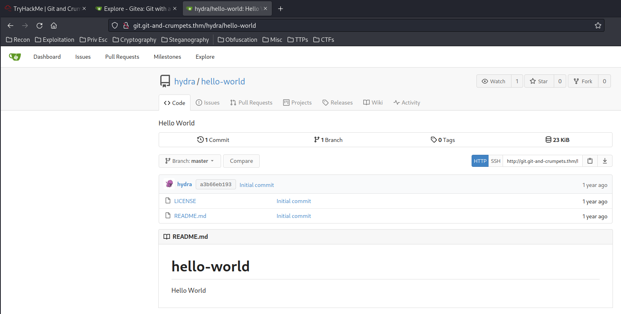Click the insecure connection padlock icon

click(125, 26)
